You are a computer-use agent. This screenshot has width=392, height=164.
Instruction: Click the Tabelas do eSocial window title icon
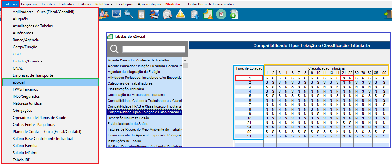pyautogui.click(x=110, y=37)
